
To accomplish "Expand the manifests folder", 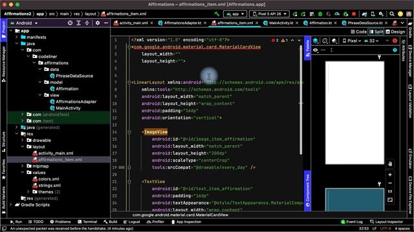I will [17, 37].
